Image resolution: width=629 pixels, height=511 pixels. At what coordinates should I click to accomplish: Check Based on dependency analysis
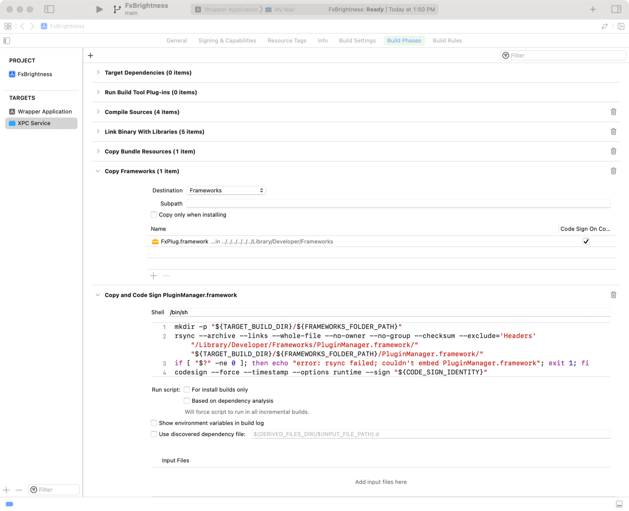pos(187,401)
